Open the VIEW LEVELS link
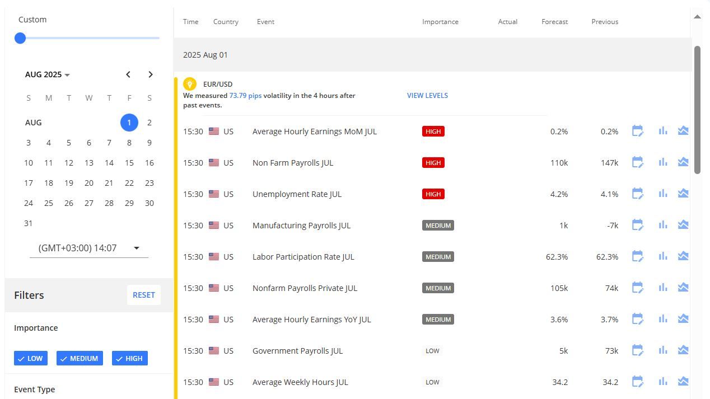 pyautogui.click(x=427, y=95)
